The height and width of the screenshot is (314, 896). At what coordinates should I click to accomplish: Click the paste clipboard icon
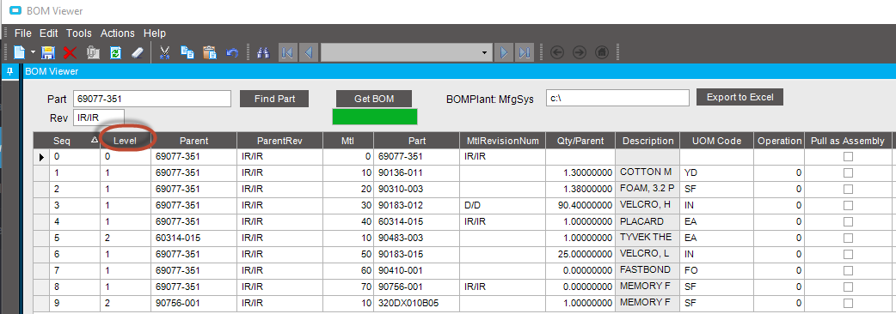tap(210, 53)
